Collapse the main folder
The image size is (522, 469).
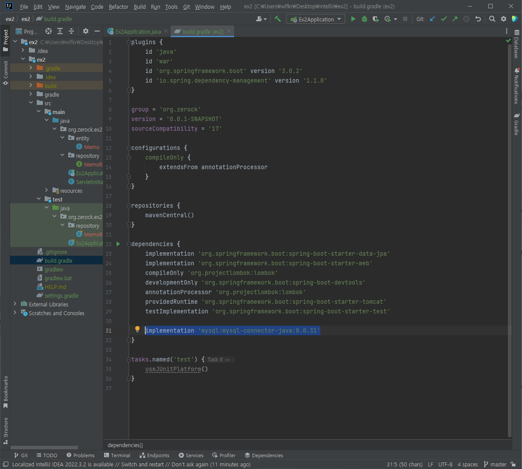tap(39, 111)
